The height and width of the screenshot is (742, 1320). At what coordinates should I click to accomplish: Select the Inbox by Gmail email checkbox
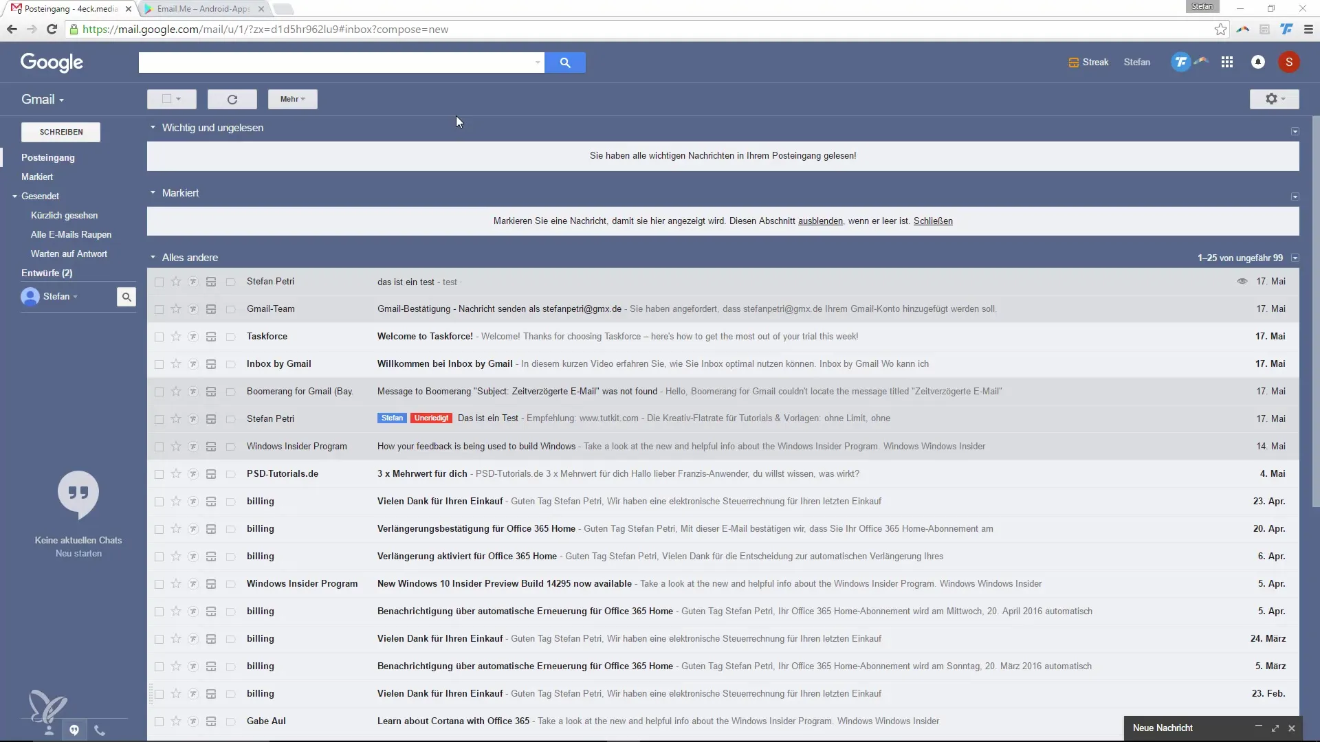pos(159,364)
